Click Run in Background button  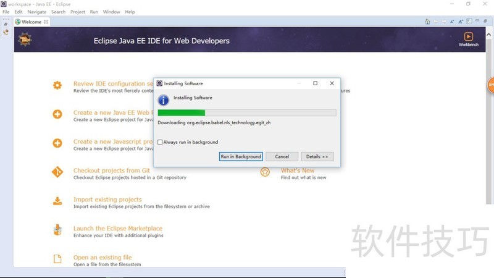coord(241,157)
